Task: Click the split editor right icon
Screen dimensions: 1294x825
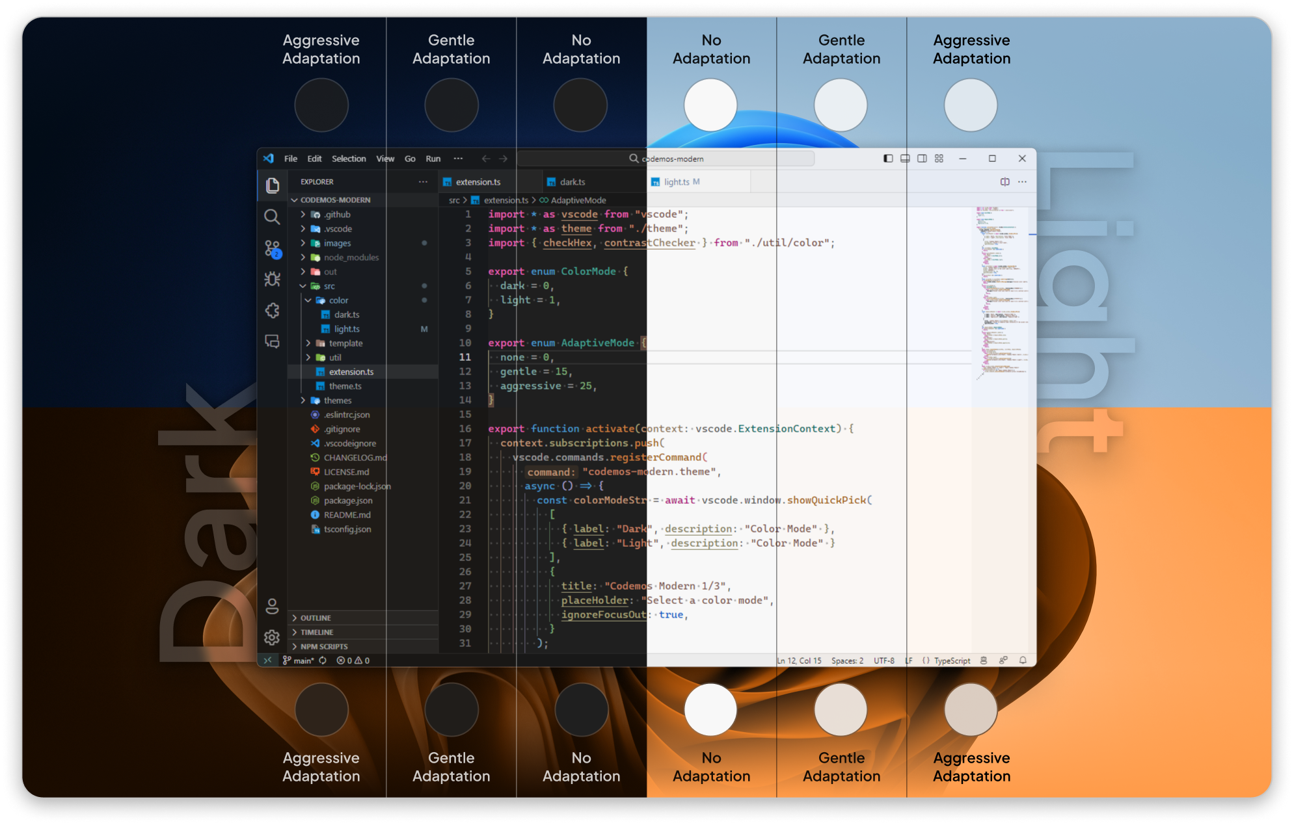Action: click(1005, 182)
